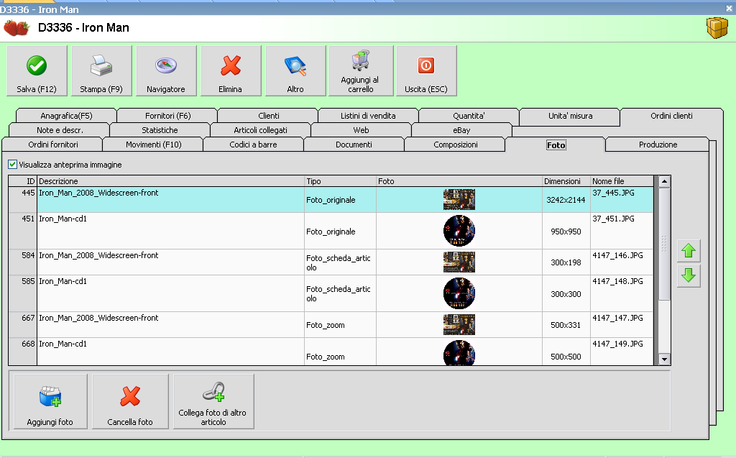Click Cancella foto button
Screen dimensions: 736x458
(130, 402)
